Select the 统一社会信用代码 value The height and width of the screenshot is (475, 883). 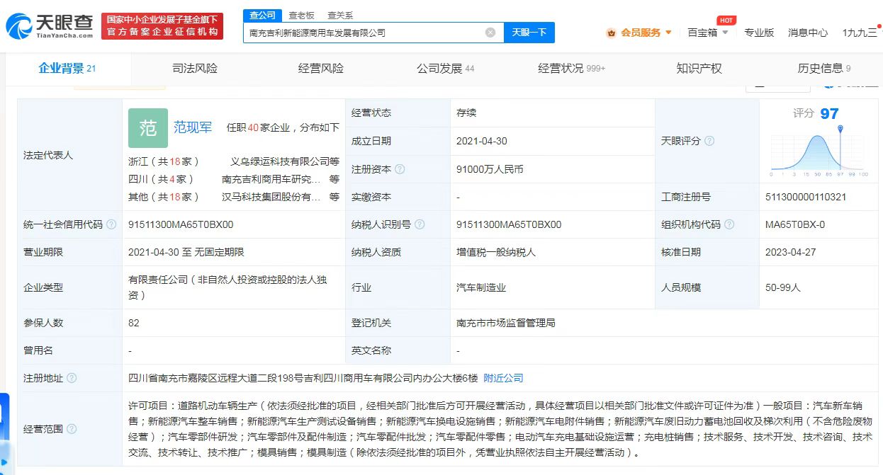pos(181,224)
